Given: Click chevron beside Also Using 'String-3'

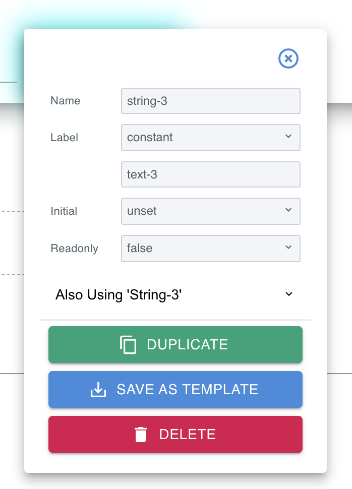Looking at the screenshot, I should [289, 294].
